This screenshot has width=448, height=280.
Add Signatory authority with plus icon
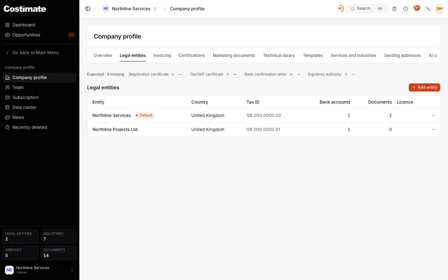(346, 74)
